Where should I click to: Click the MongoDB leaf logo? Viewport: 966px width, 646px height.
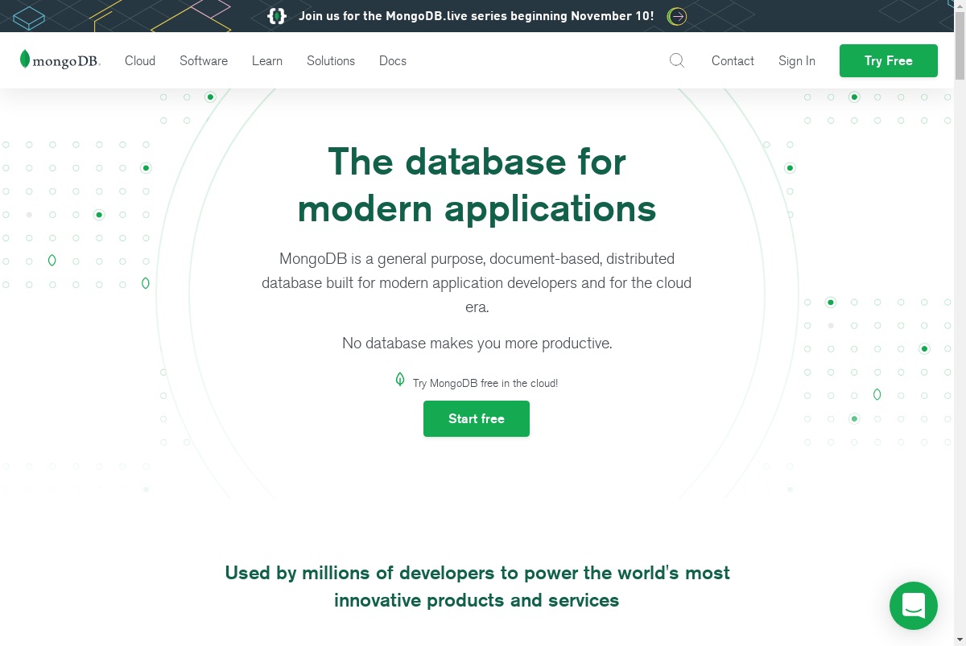(60, 60)
